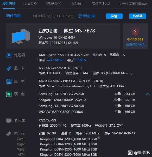Click the 4275 MHz frequency value
This screenshot has height=157, width=152.
tap(54, 60)
